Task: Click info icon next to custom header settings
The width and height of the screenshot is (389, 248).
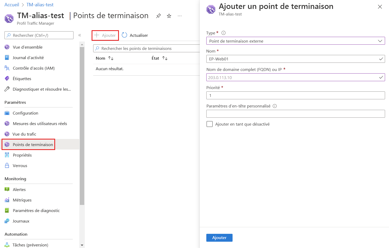Action: coord(275,106)
